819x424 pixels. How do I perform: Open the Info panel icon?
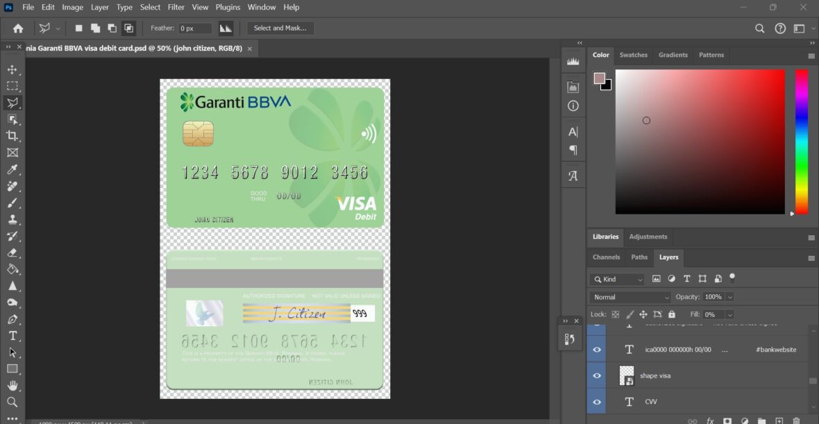pos(573,106)
